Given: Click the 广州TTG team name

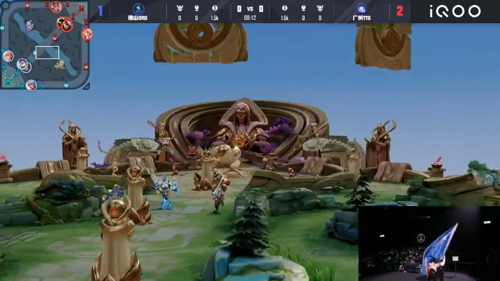Looking at the screenshot, I should click(x=362, y=18).
